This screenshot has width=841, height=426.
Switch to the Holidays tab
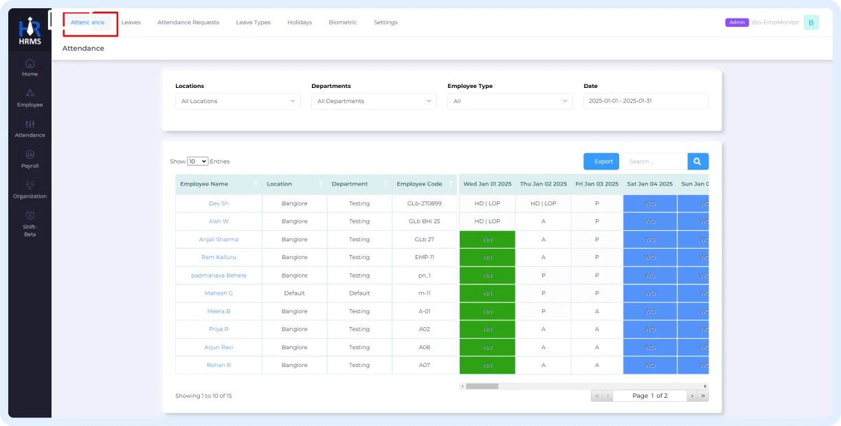coord(300,23)
